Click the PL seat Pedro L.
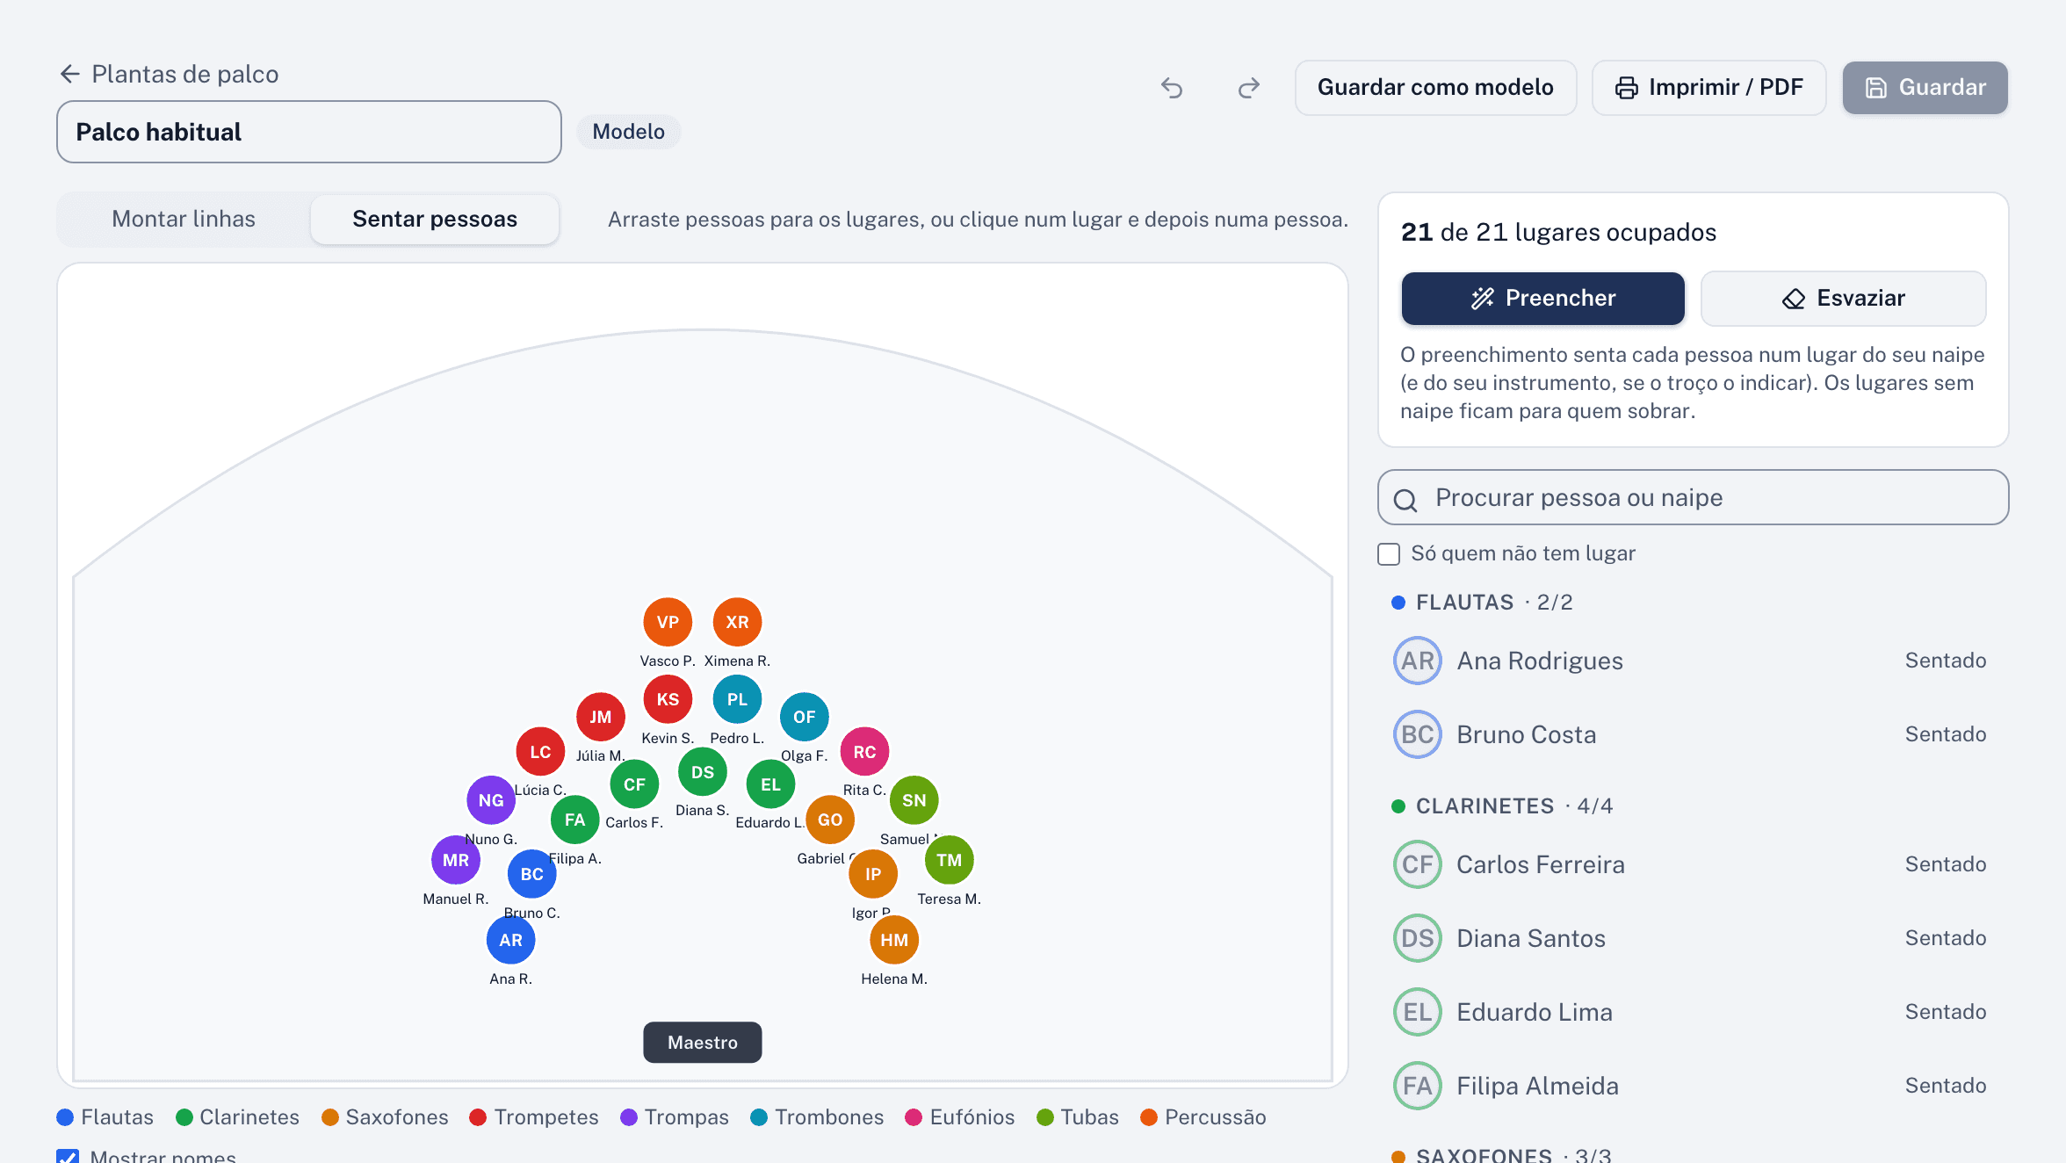This screenshot has height=1163, width=2066. [737, 699]
